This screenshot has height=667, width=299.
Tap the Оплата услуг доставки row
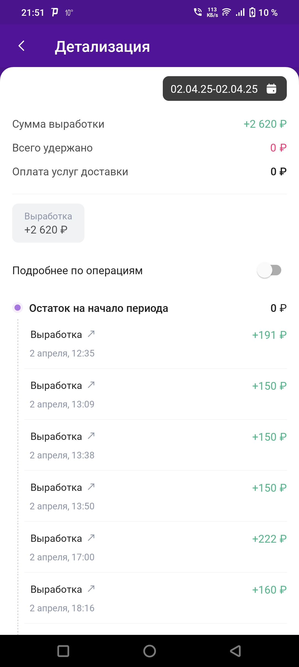click(149, 172)
